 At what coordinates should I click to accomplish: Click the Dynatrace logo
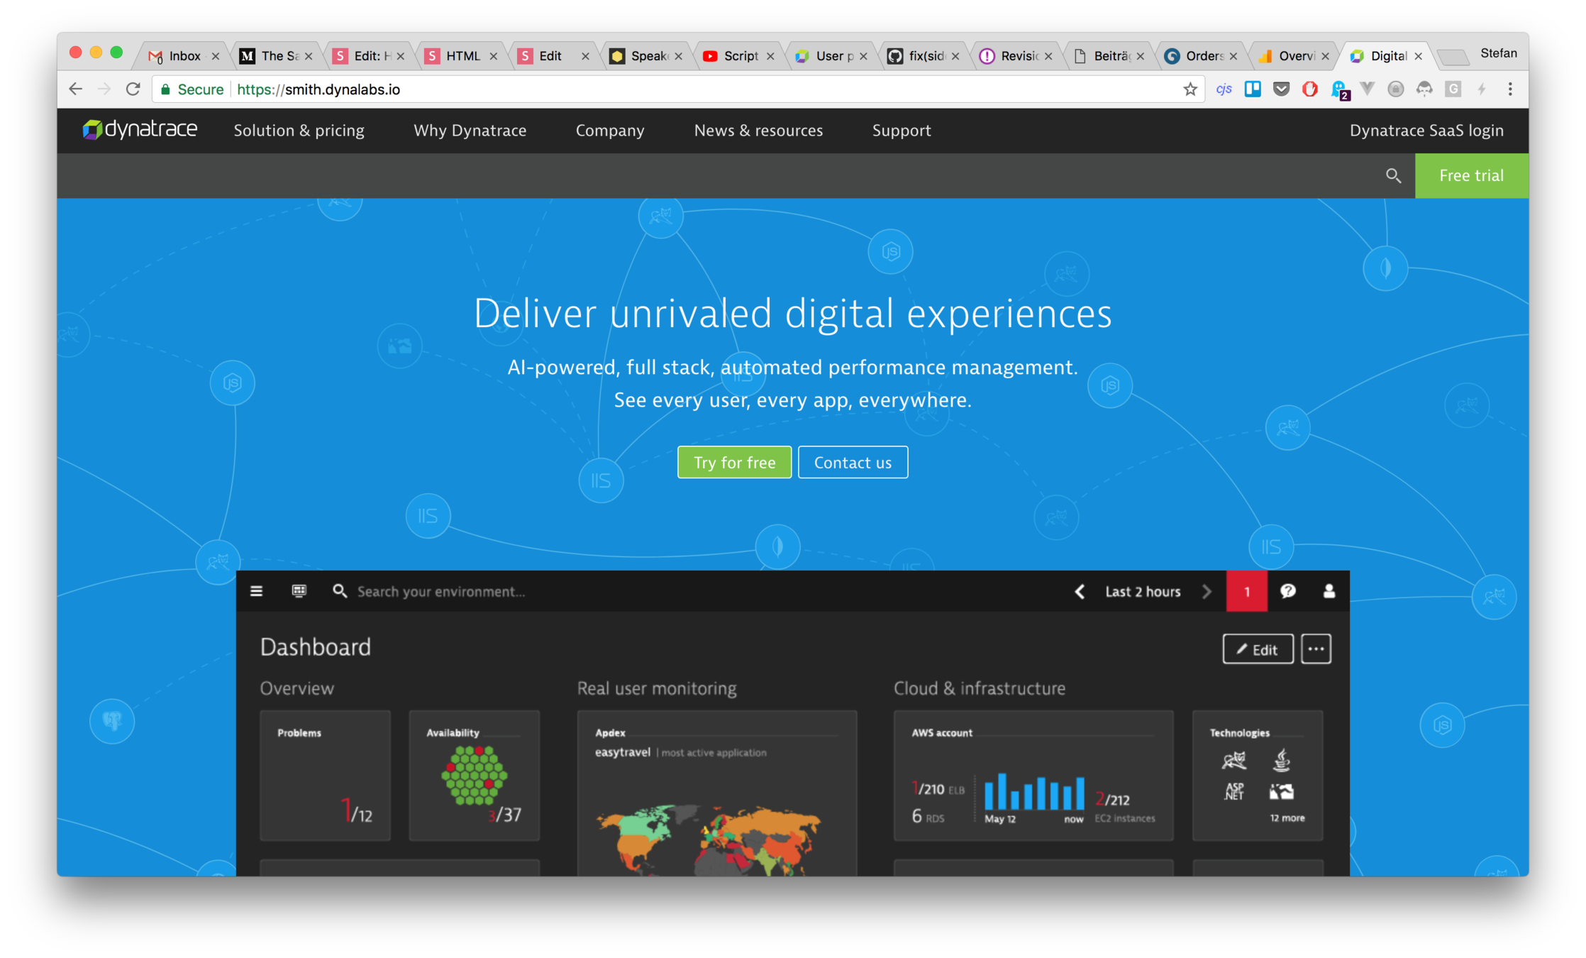point(140,130)
